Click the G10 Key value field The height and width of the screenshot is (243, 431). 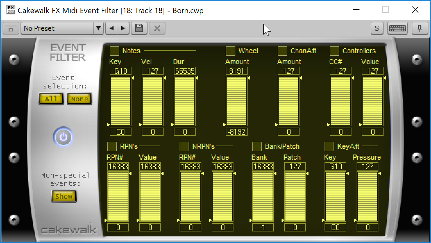[x=120, y=71]
